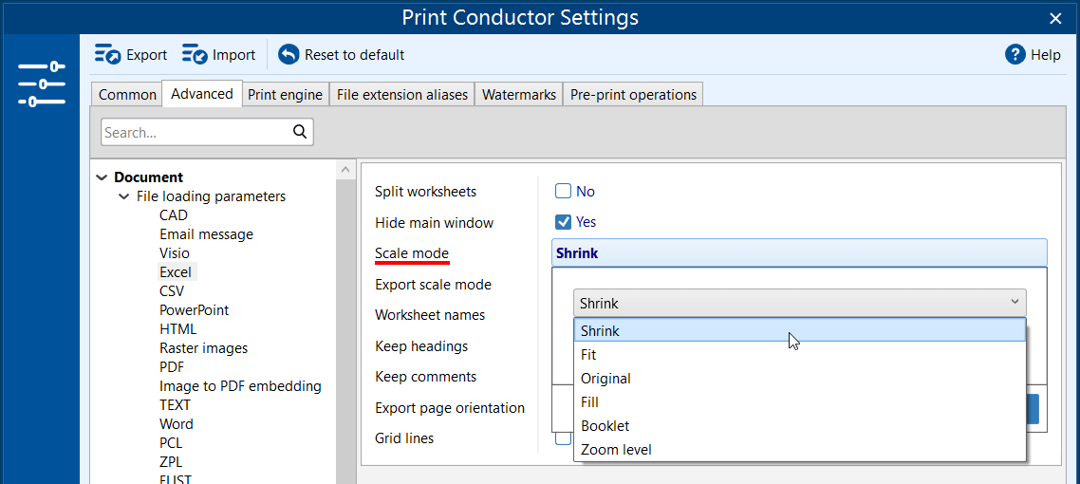
Task: Click the Shrink combo box arrow
Action: tap(1015, 304)
